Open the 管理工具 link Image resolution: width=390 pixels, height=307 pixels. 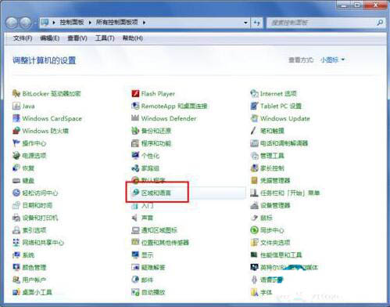(x=272, y=156)
